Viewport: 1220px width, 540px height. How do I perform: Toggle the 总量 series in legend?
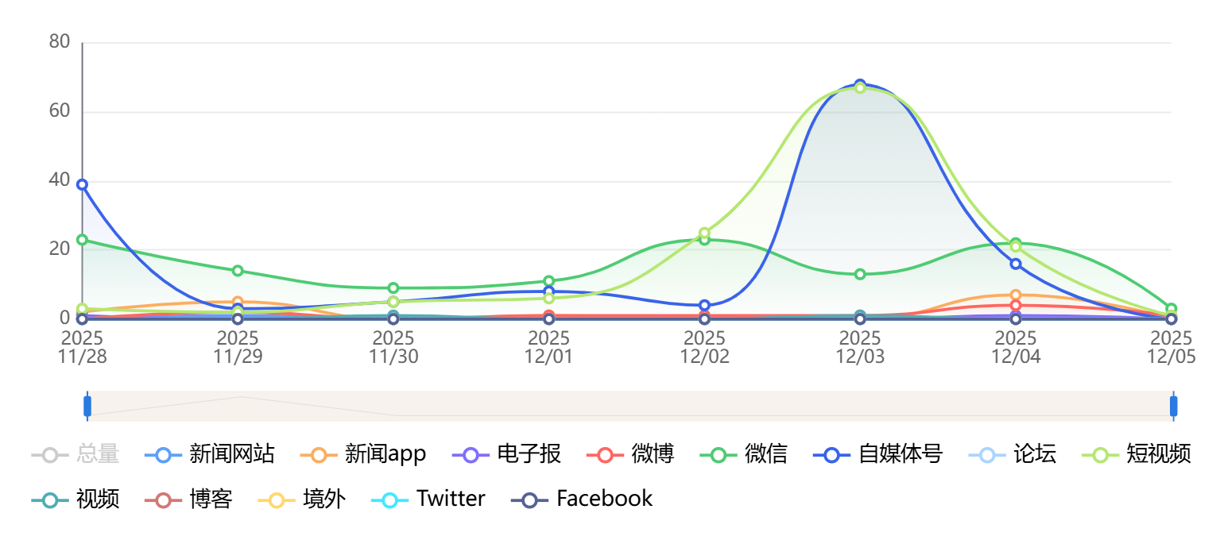[76, 454]
